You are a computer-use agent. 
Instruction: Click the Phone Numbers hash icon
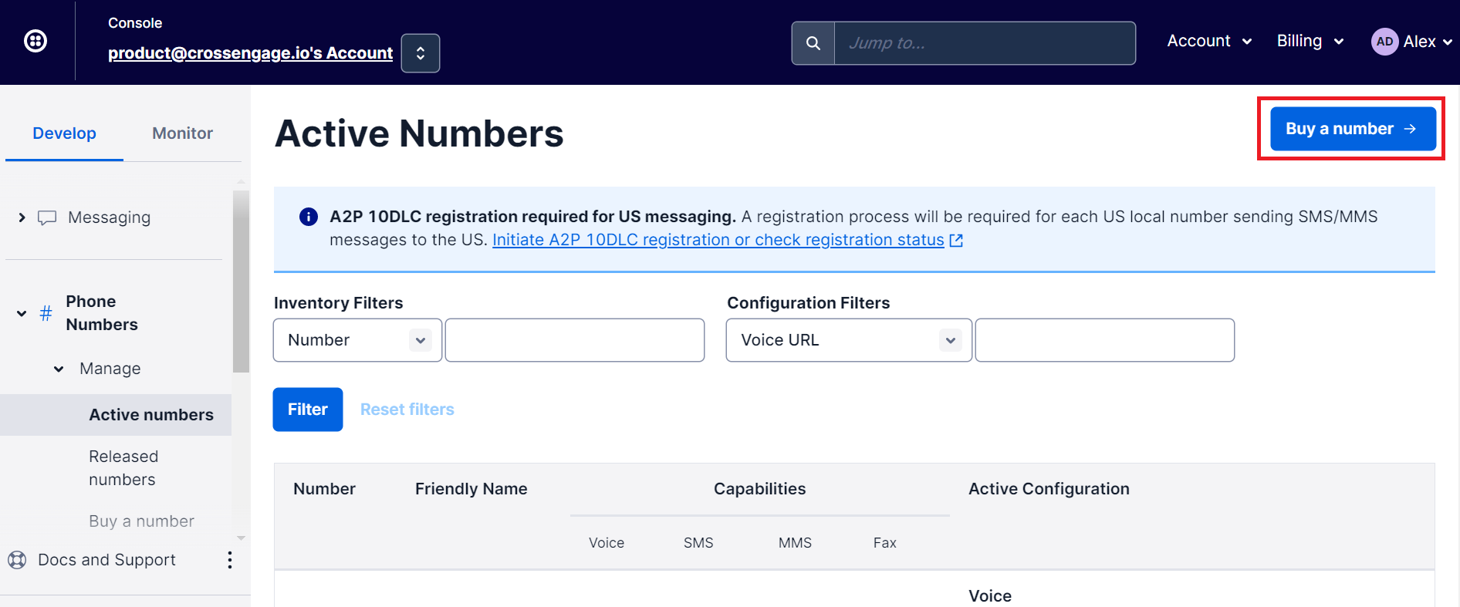pos(46,313)
